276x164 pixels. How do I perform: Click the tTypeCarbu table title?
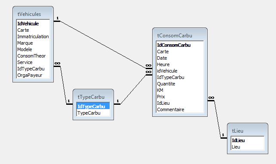click(x=91, y=97)
